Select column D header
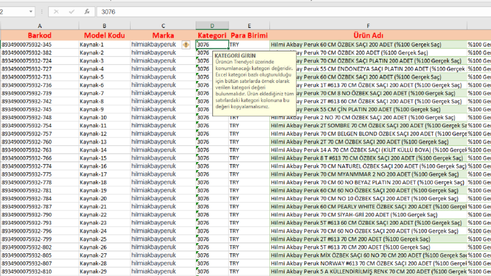This screenshot has height=276, width=491. [212, 25]
